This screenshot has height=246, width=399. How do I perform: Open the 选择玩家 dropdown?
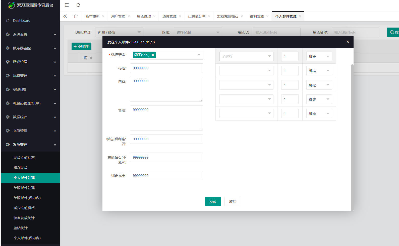[199, 55]
